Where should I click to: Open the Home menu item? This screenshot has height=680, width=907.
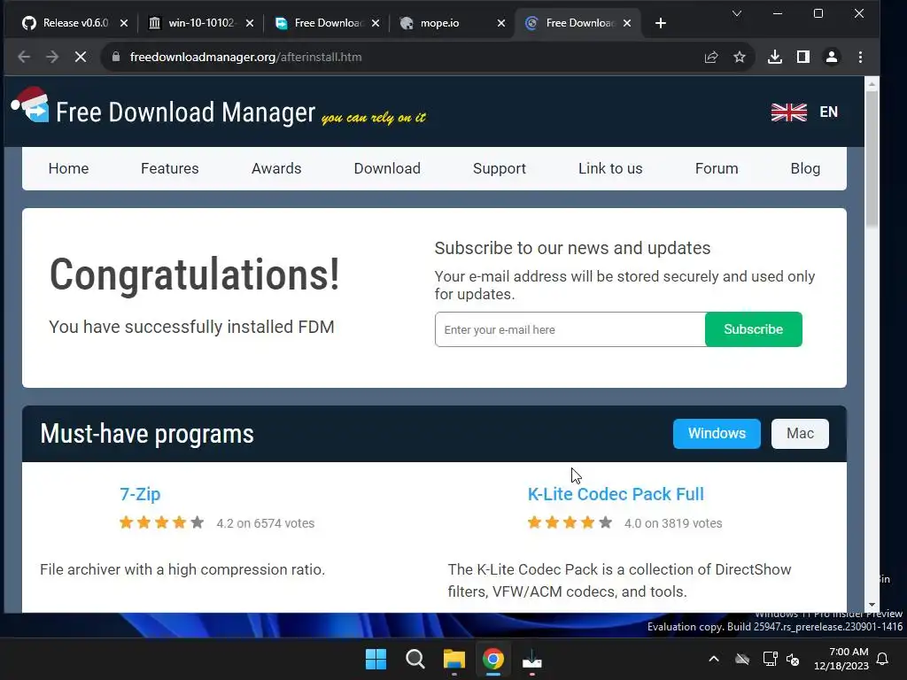(68, 168)
